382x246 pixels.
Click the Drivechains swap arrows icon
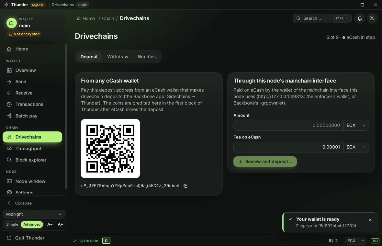click(x=9, y=137)
